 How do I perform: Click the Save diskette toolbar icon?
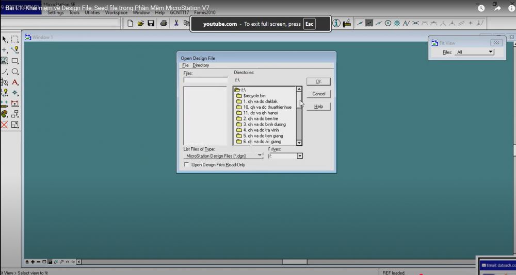point(151,23)
